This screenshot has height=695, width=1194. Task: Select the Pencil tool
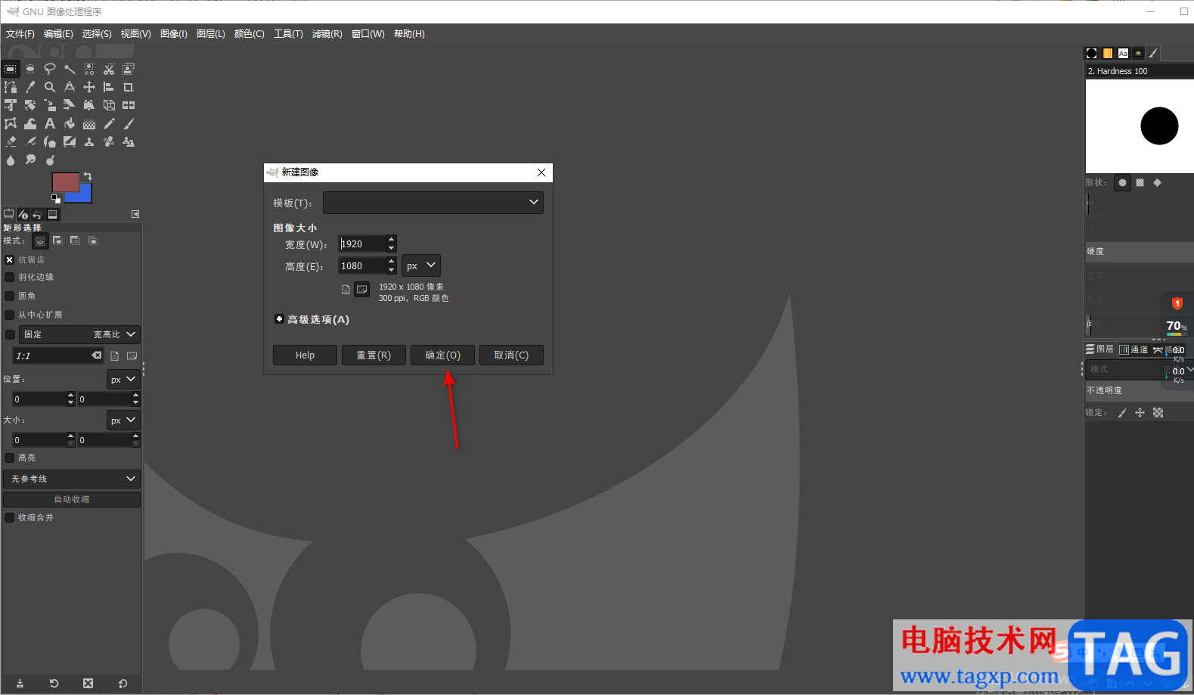(109, 123)
